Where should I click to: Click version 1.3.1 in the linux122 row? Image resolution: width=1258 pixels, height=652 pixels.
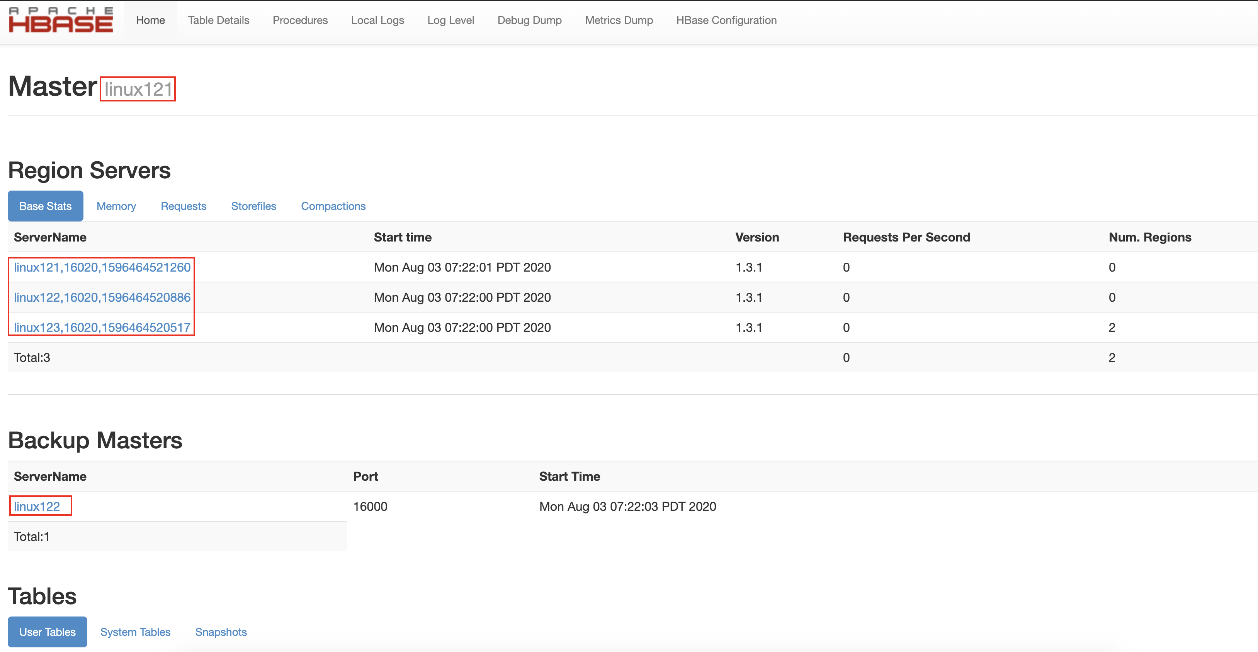click(749, 297)
